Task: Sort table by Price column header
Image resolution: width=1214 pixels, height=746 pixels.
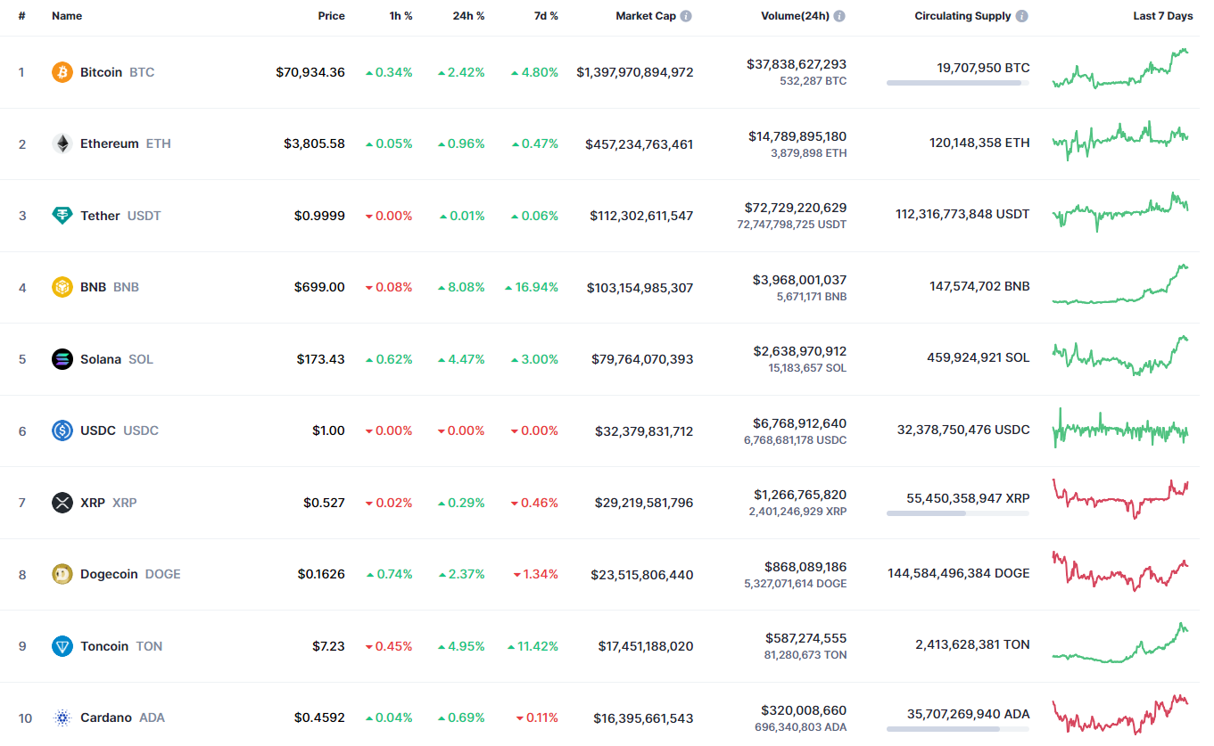Action: 331,16
